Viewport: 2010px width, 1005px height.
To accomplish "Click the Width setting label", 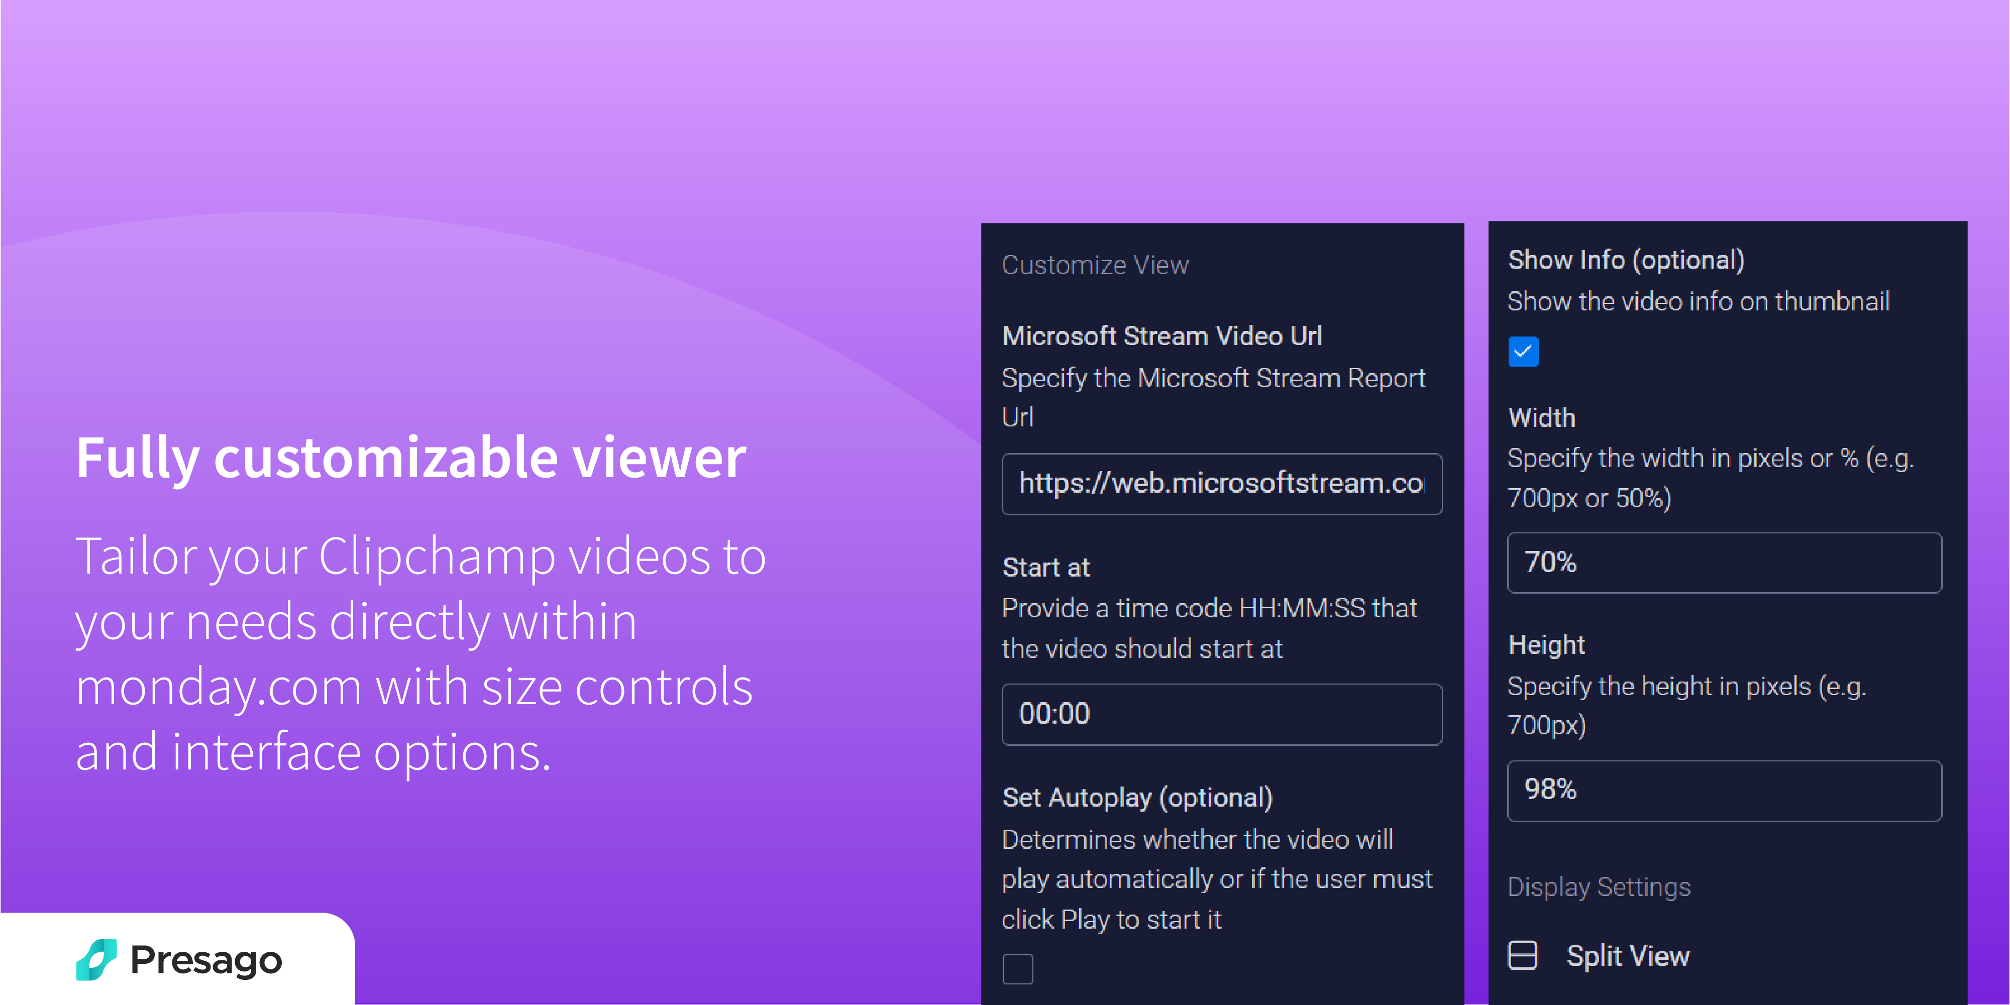I will (1542, 417).
